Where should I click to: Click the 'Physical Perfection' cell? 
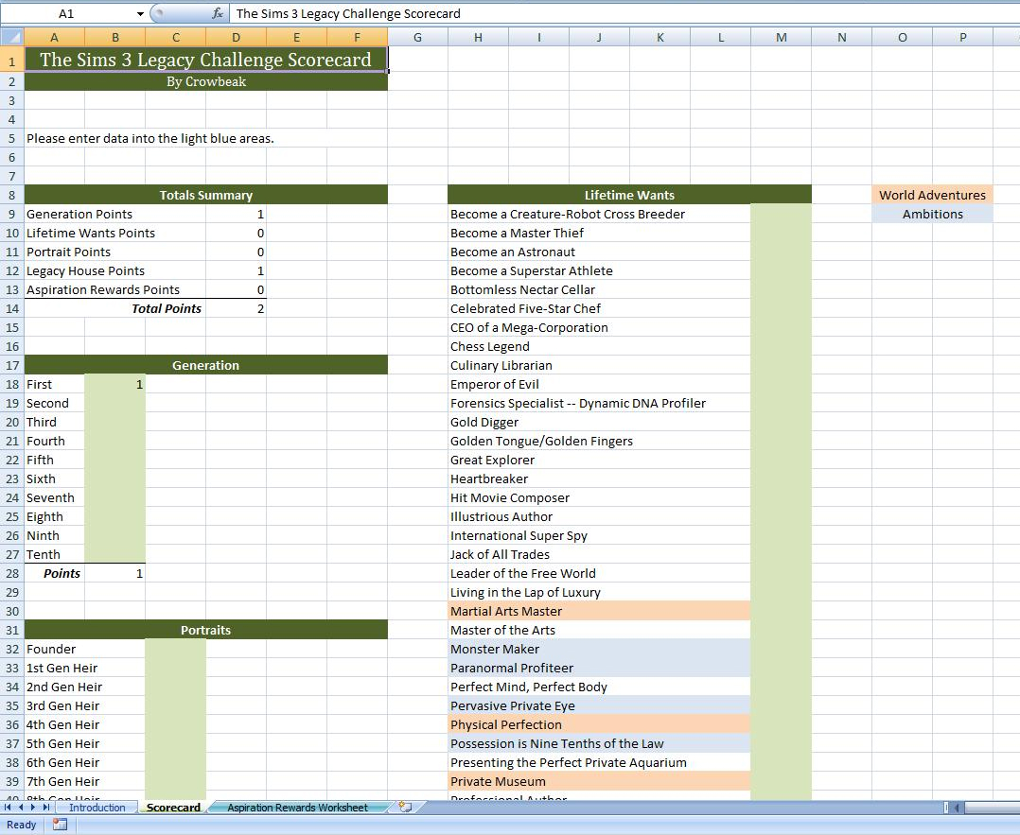[599, 724]
